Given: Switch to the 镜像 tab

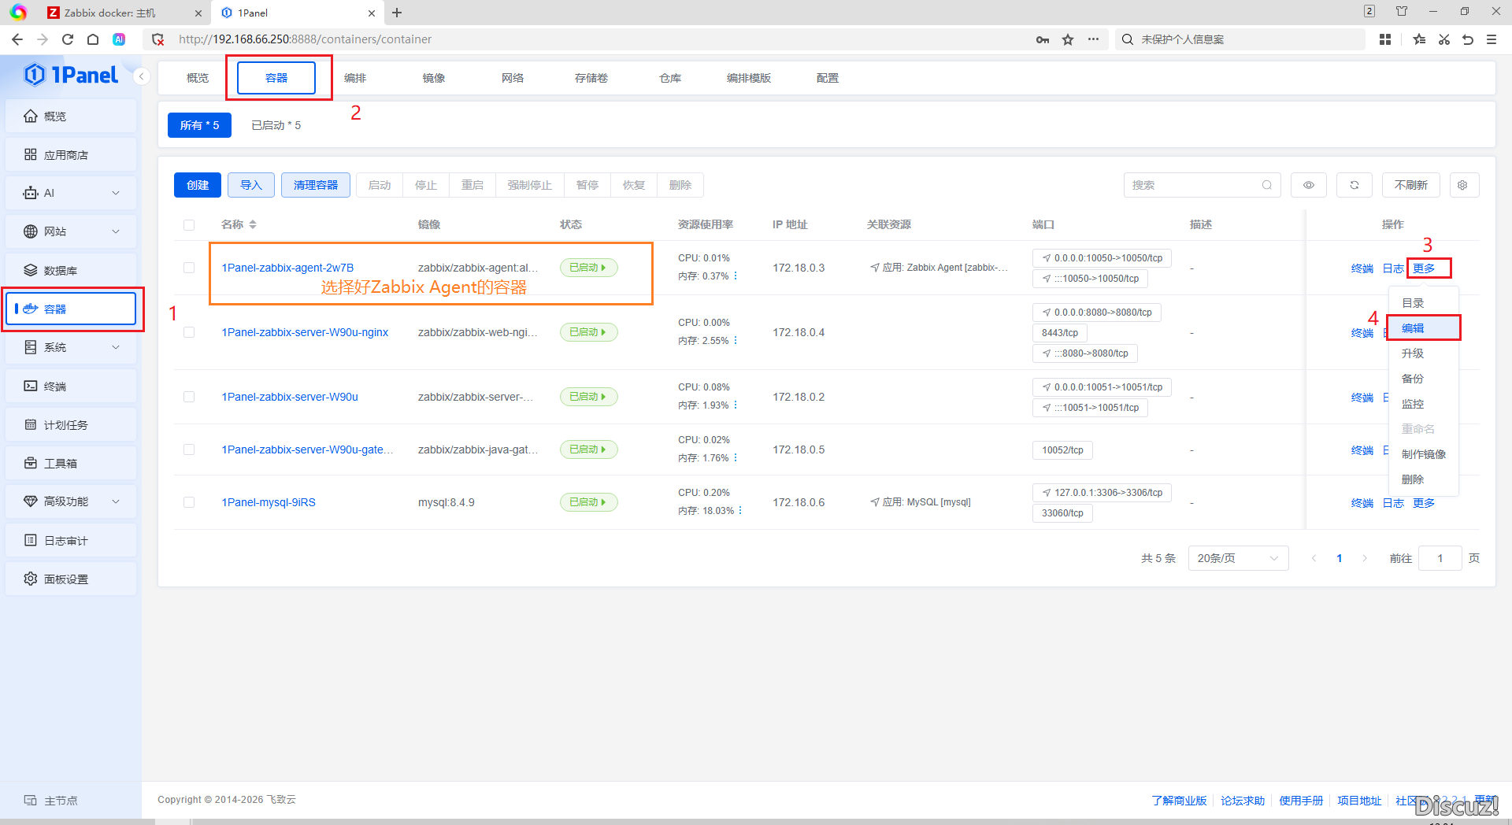Looking at the screenshot, I should [434, 78].
